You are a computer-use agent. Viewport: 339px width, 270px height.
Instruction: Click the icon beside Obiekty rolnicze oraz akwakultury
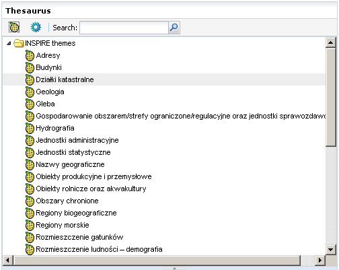click(30, 189)
